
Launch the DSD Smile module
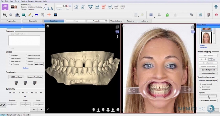pyautogui.click(x=103, y=7)
